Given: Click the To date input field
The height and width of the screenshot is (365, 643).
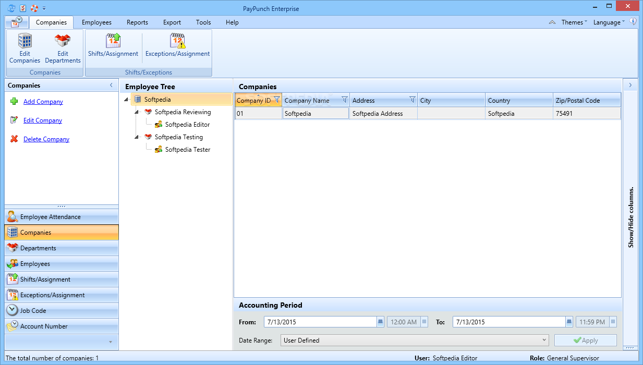Looking at the screenshot, I should [509, 322].
